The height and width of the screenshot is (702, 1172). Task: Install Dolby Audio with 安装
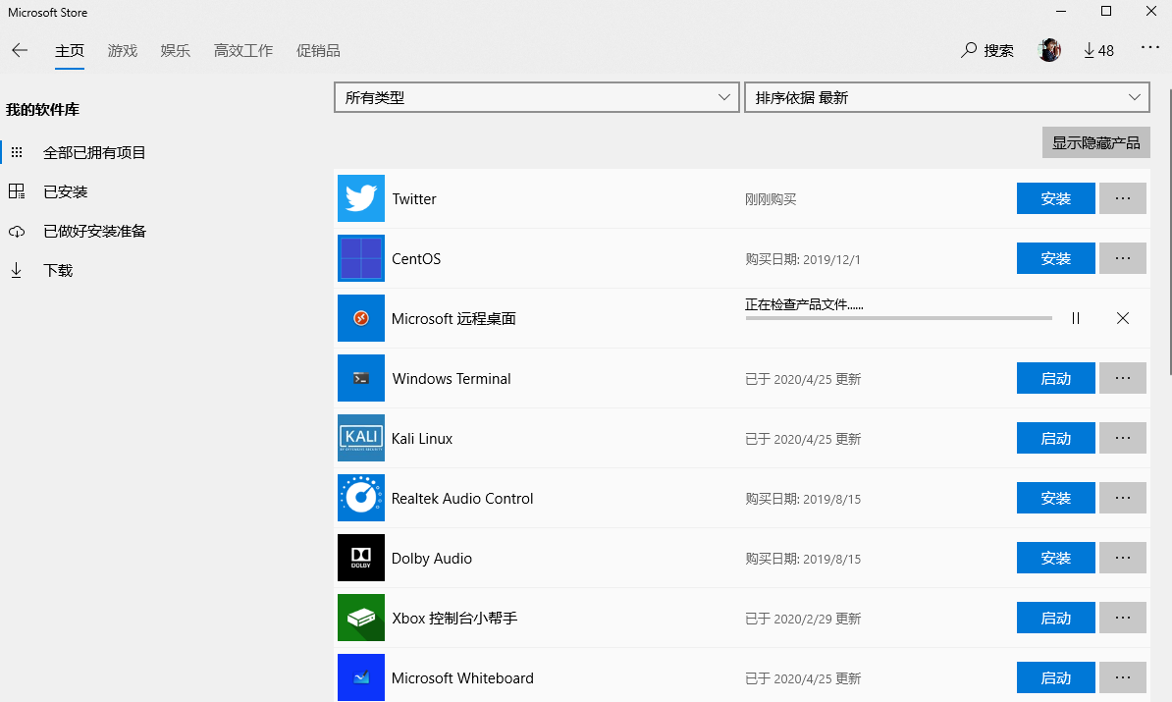pos(1055,557)
